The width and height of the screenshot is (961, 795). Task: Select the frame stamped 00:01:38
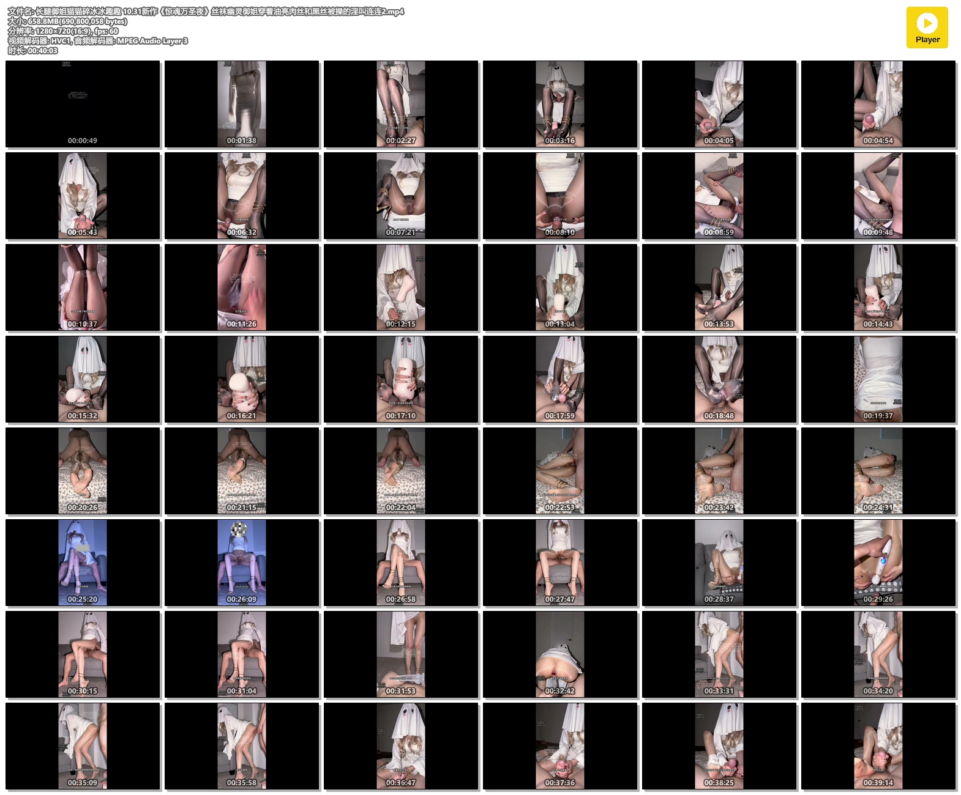242,104
